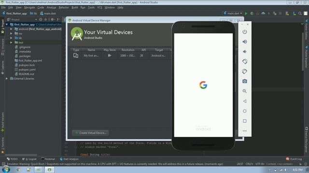Click the Chrome icon in the taskbar

(x=18, y=170)
